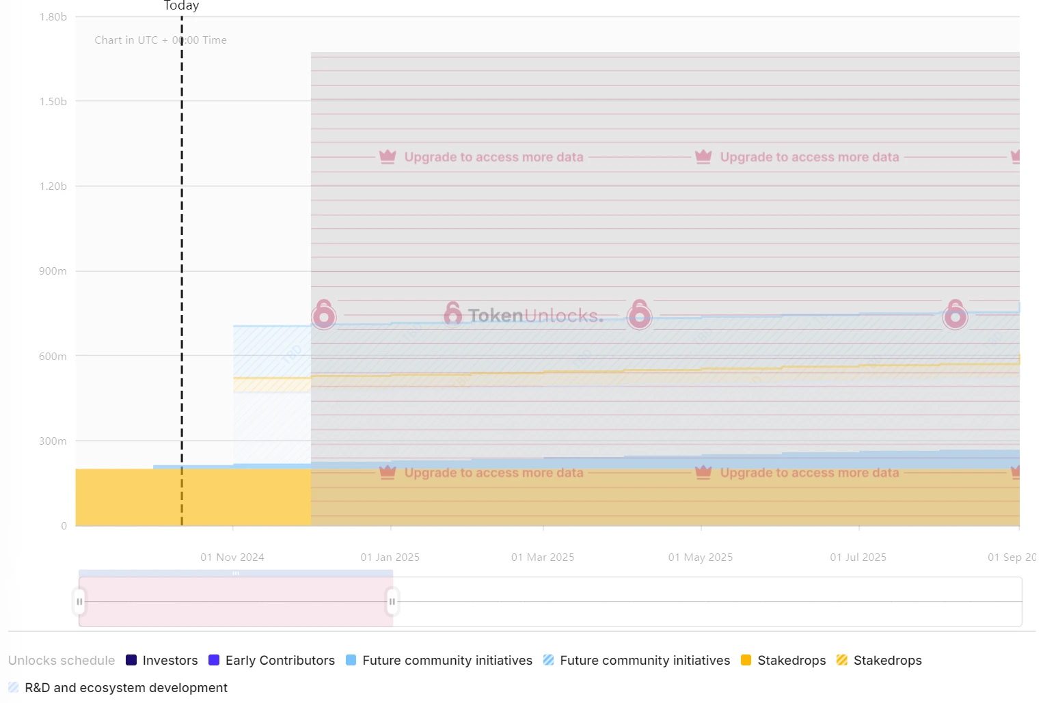Toggle the solid blue Future community initiatives legend
1043x703 pixels.
click(x=439, y=661)
